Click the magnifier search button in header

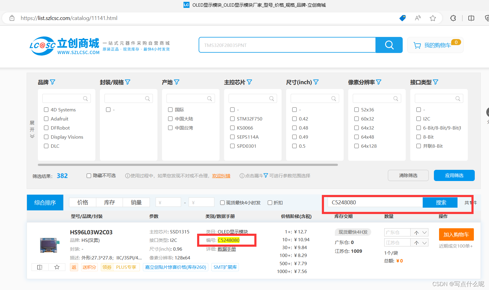pyautogui.click(x=389, y=45)
